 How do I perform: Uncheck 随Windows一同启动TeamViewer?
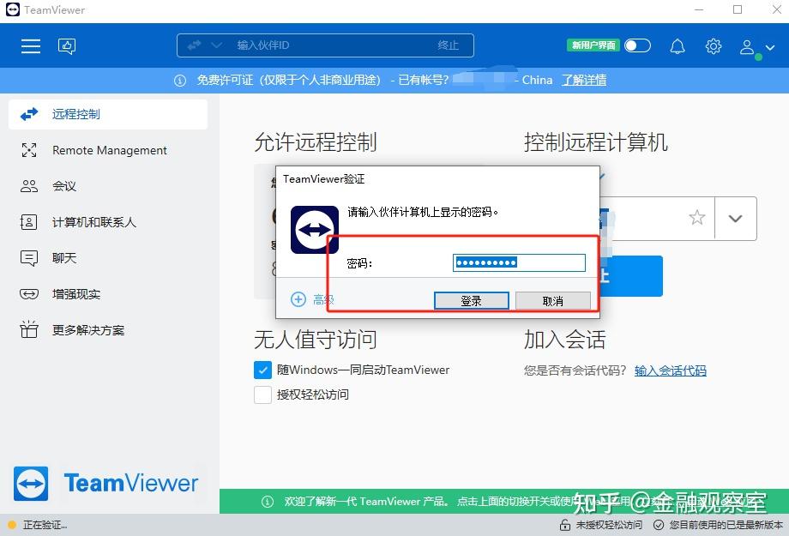(262, 370)
